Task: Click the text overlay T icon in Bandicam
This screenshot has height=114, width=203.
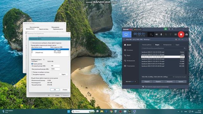Action: 170,35
